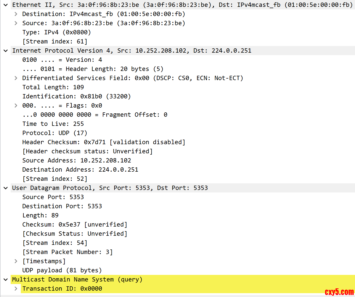Expand the Source MAC address row
The height and width of the screenshot is (297, 355).
coord(16,23)
